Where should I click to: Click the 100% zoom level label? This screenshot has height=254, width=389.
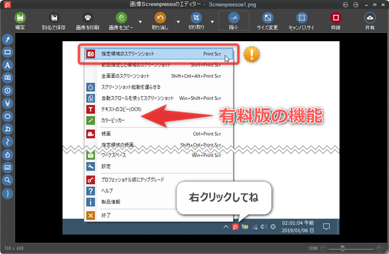(313, 248)
